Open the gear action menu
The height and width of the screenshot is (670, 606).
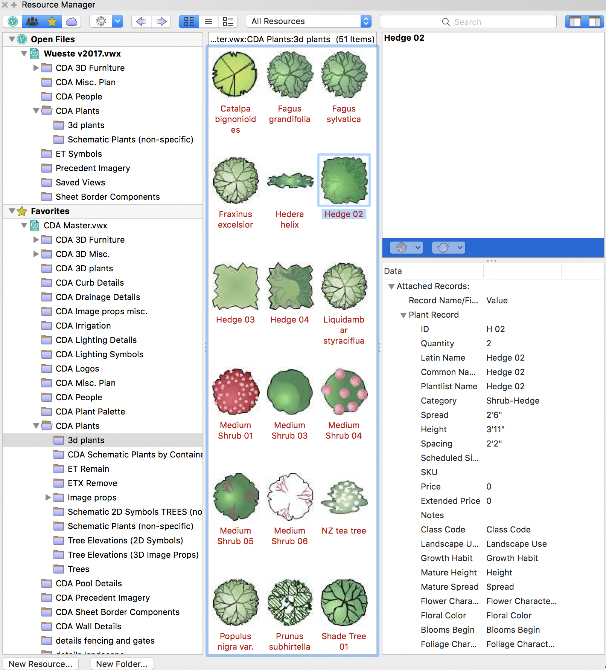(x=101, y=21)
